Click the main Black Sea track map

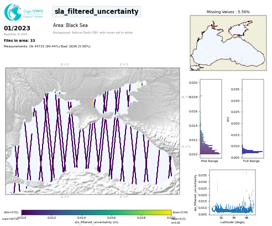coord(92,131)
